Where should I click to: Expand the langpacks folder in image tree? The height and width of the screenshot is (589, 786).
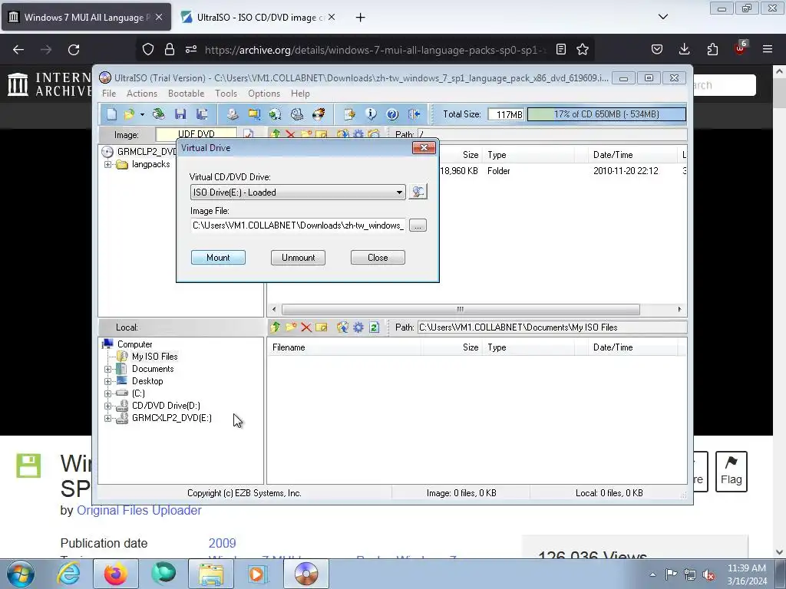click(107, 164)
